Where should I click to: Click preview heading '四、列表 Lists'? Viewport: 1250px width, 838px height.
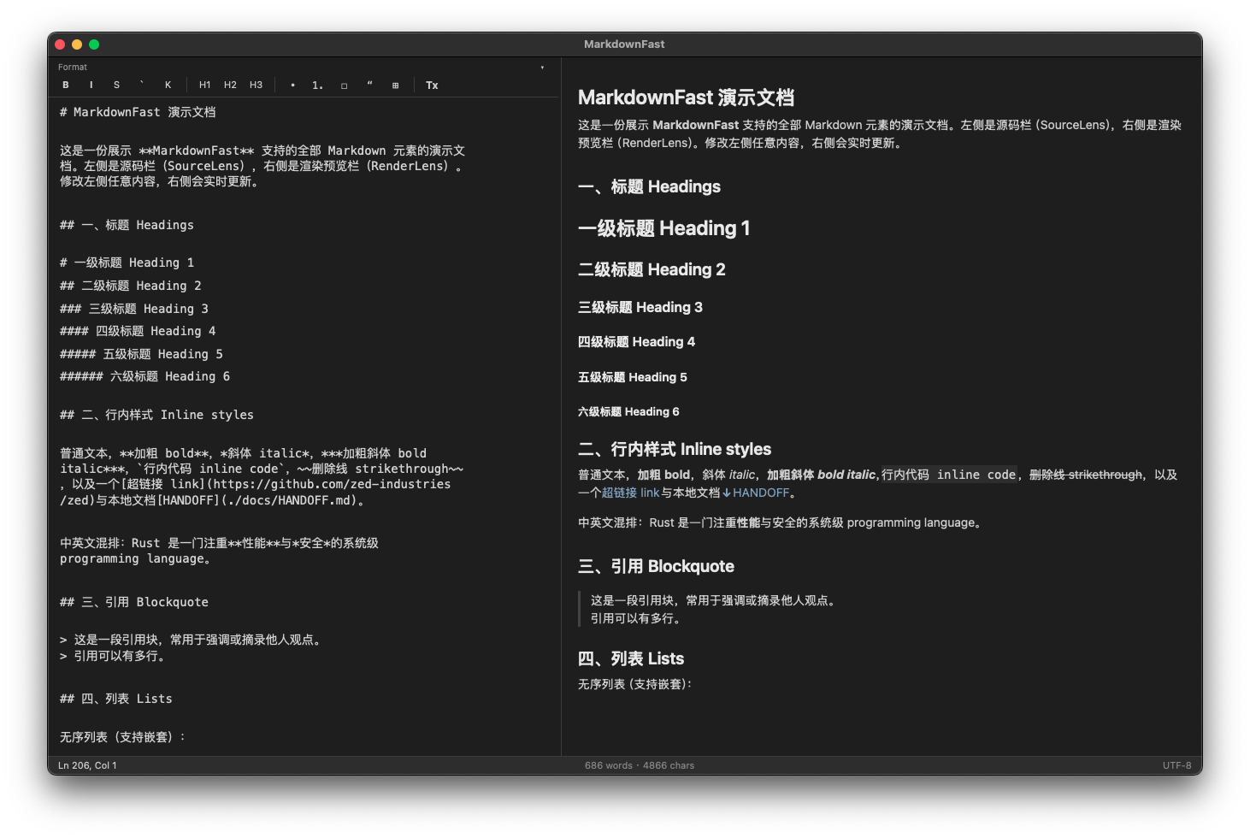631,658
